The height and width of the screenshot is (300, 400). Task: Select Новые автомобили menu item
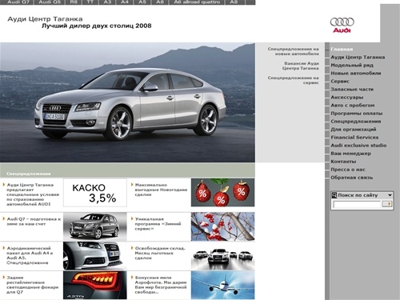click(x=356, y=74)
